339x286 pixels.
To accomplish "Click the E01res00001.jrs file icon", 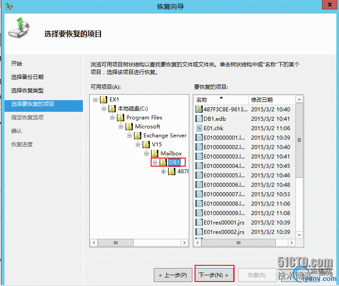I will tap(199, 222).
